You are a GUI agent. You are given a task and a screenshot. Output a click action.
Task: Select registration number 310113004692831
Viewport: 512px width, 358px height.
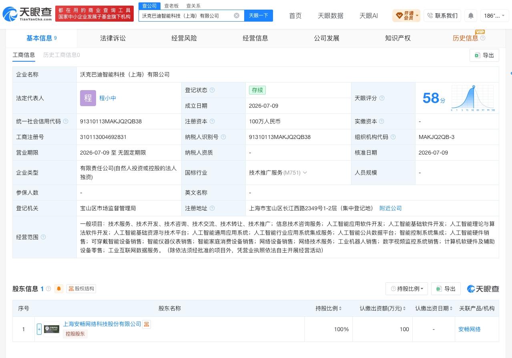pyautogui.click(x=103, y=137)
